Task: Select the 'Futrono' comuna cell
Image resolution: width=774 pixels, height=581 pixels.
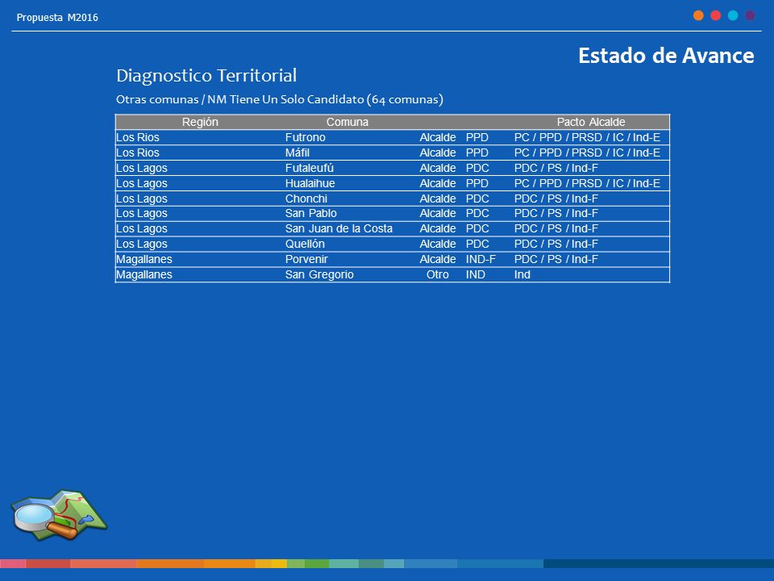Action: [305, 137]
